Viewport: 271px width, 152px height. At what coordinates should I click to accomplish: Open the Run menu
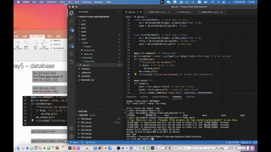coord(77,2)
